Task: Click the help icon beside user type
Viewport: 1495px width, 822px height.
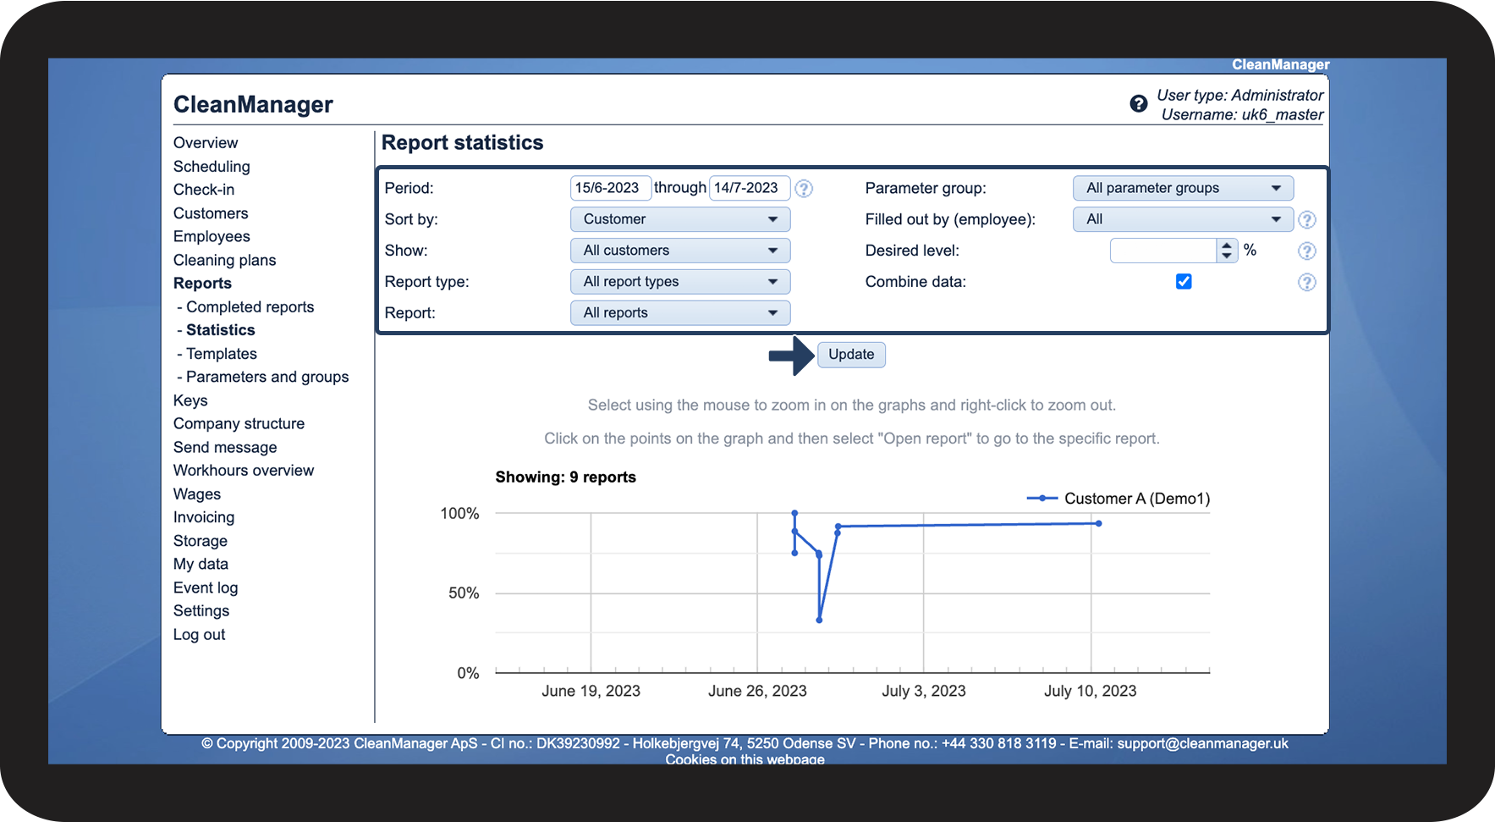Action: (x=1138, y=104)
